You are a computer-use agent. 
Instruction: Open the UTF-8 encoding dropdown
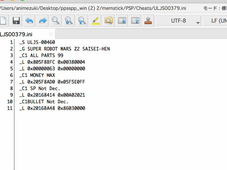tap(178, 21)
